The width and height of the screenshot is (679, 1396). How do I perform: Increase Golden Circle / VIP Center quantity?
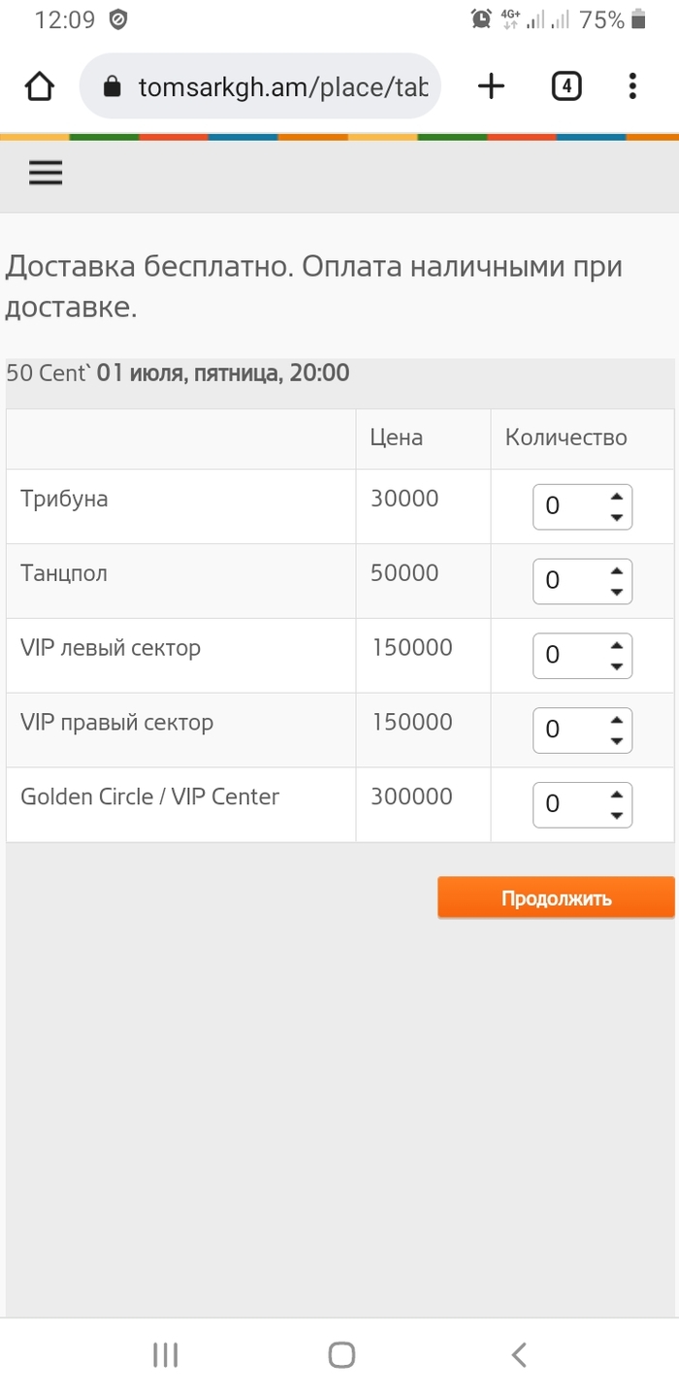coord(616,794)
